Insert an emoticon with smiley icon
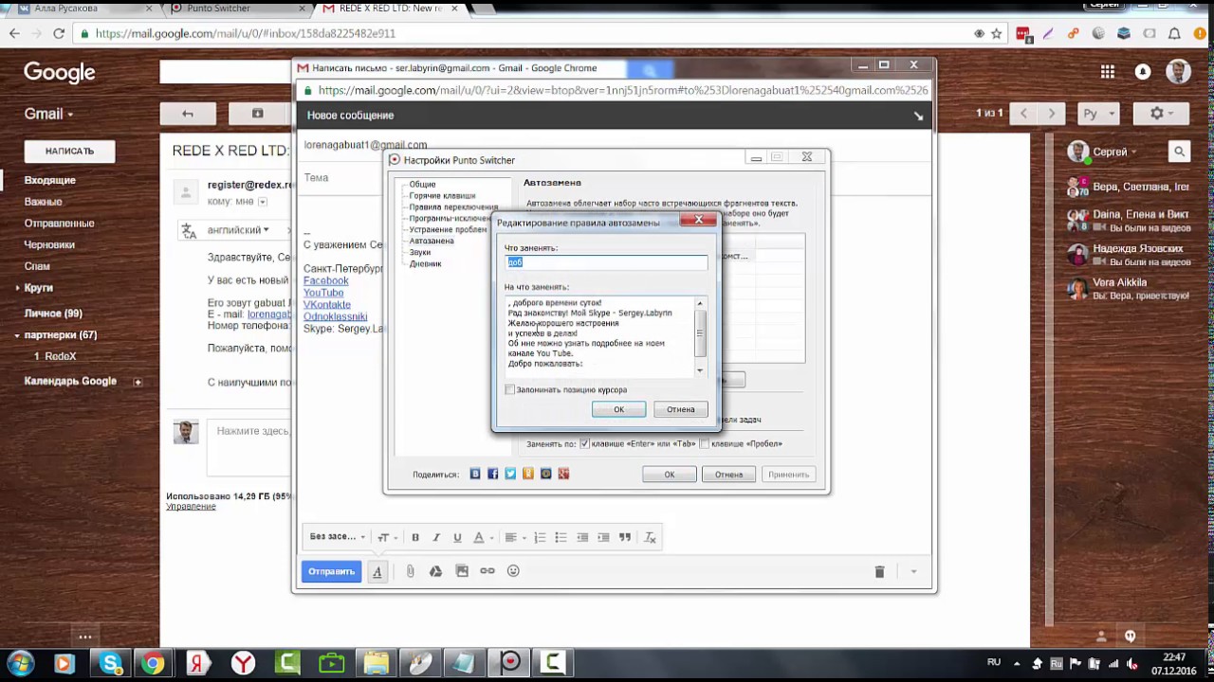 [513, 571]
